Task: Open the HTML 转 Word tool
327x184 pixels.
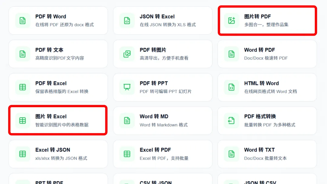Action: coord(267,87)
